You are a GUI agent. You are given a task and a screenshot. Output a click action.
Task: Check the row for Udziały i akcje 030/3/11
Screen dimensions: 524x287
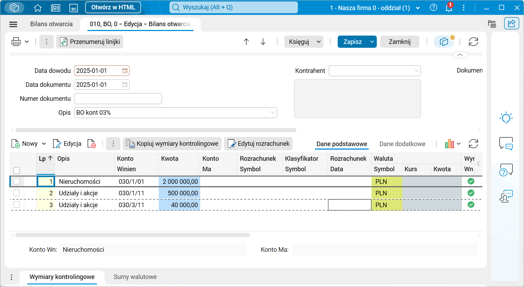(16, 205)
